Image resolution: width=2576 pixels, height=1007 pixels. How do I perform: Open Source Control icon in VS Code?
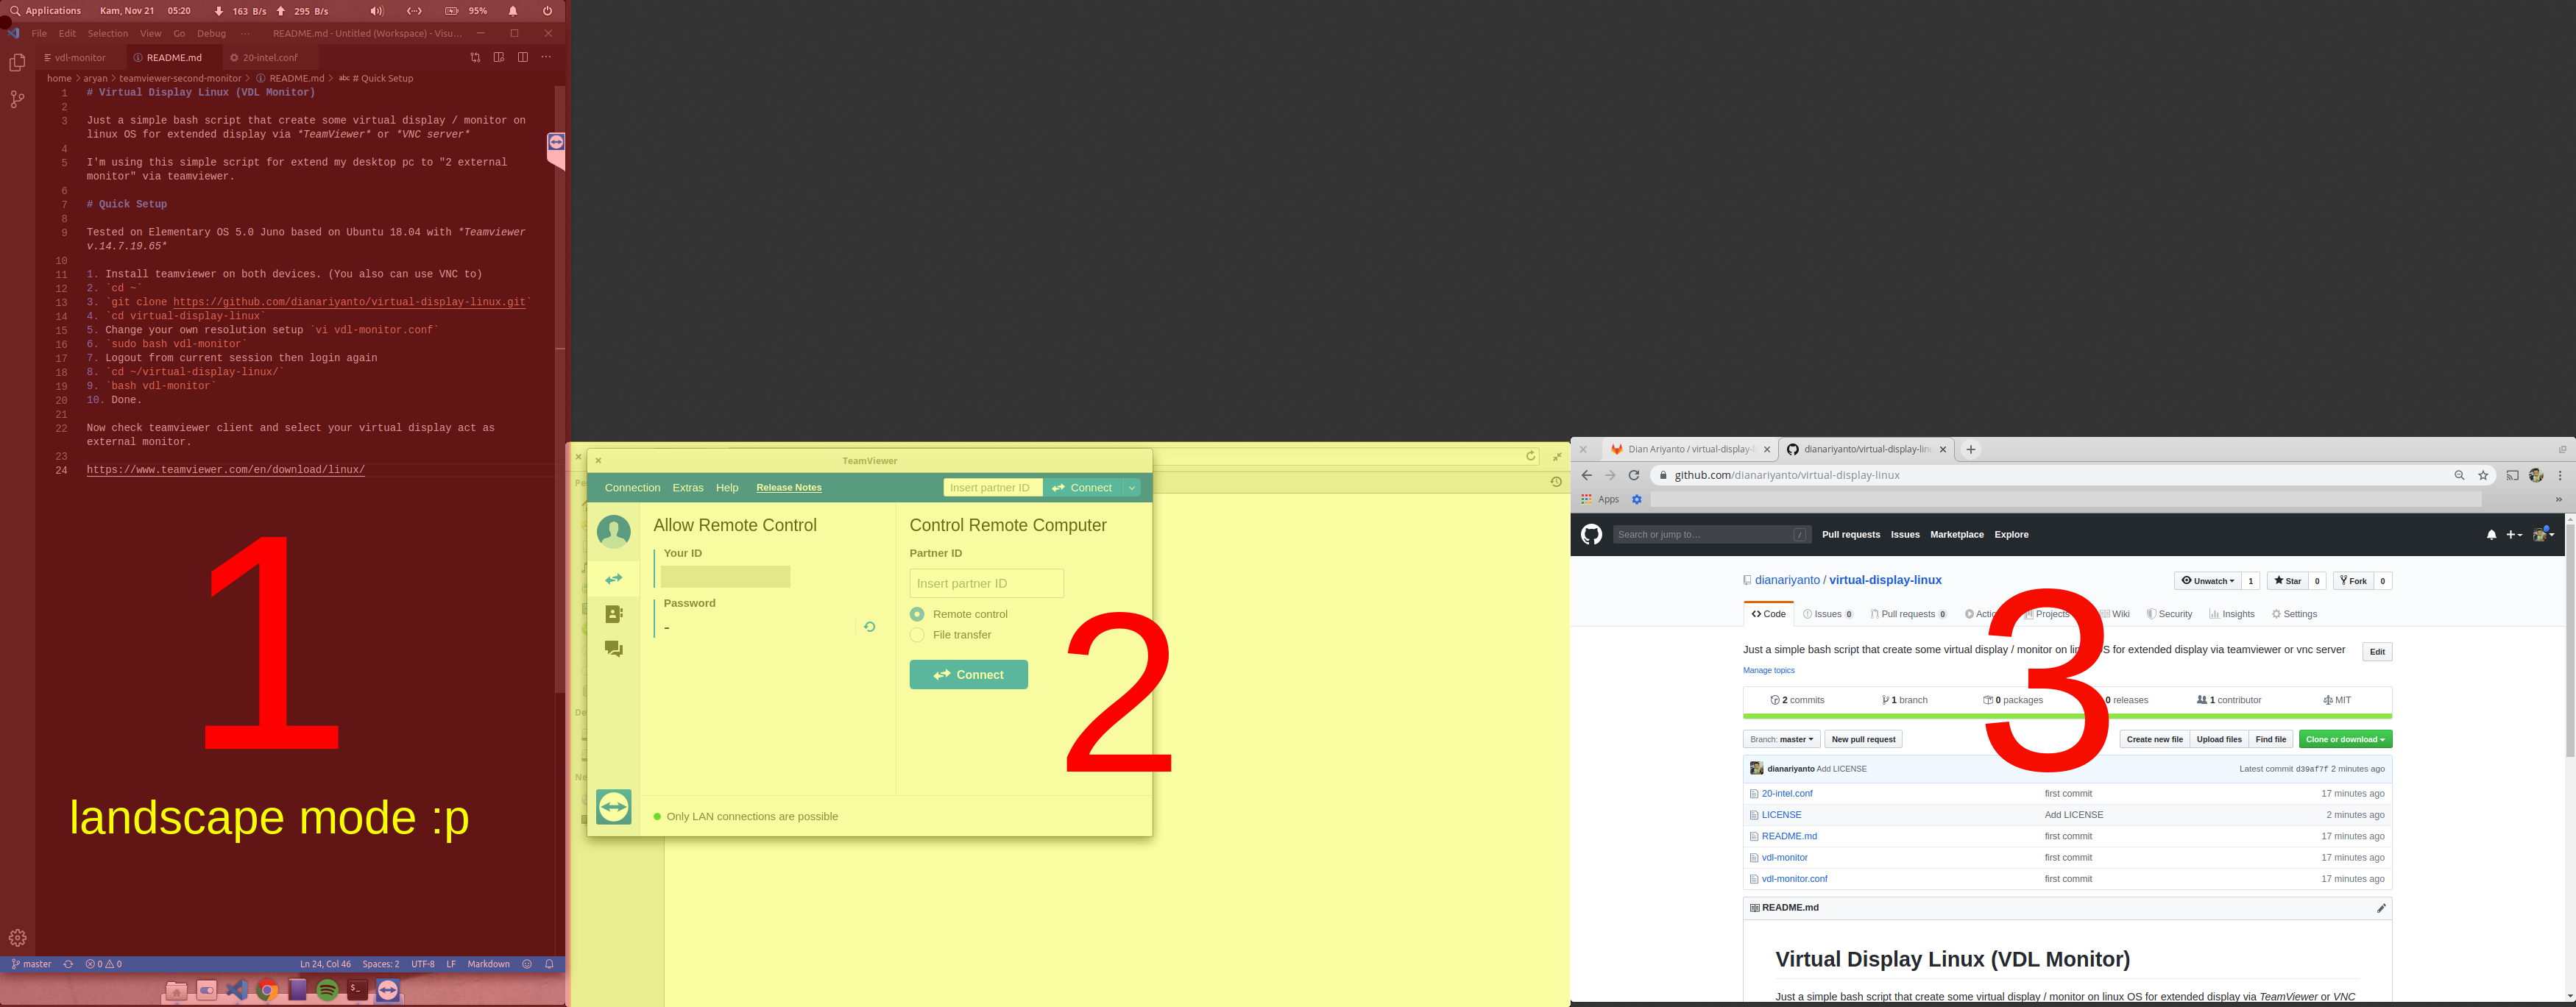tap(17, 99)
